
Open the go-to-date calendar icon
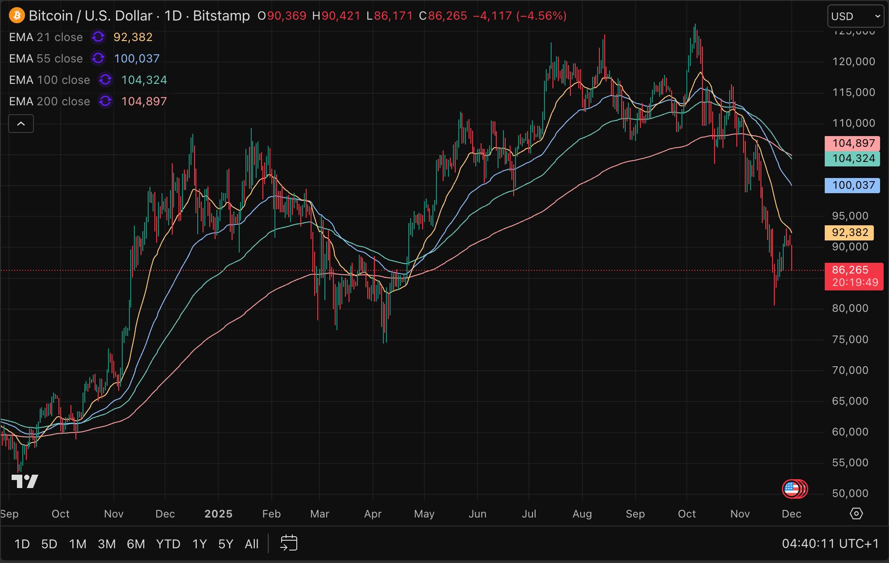[x=289, y=543]
